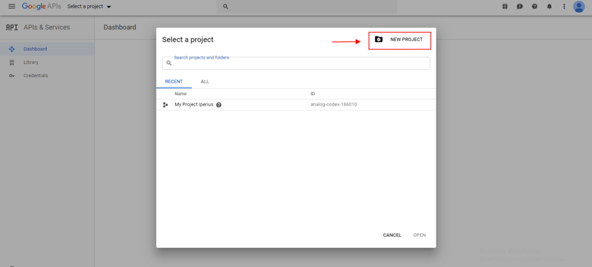The height and width of the screenshot is (267, 592).
Task: Switch to the RECENT tab
Action: pyautogui.click(x=174, y=82)
